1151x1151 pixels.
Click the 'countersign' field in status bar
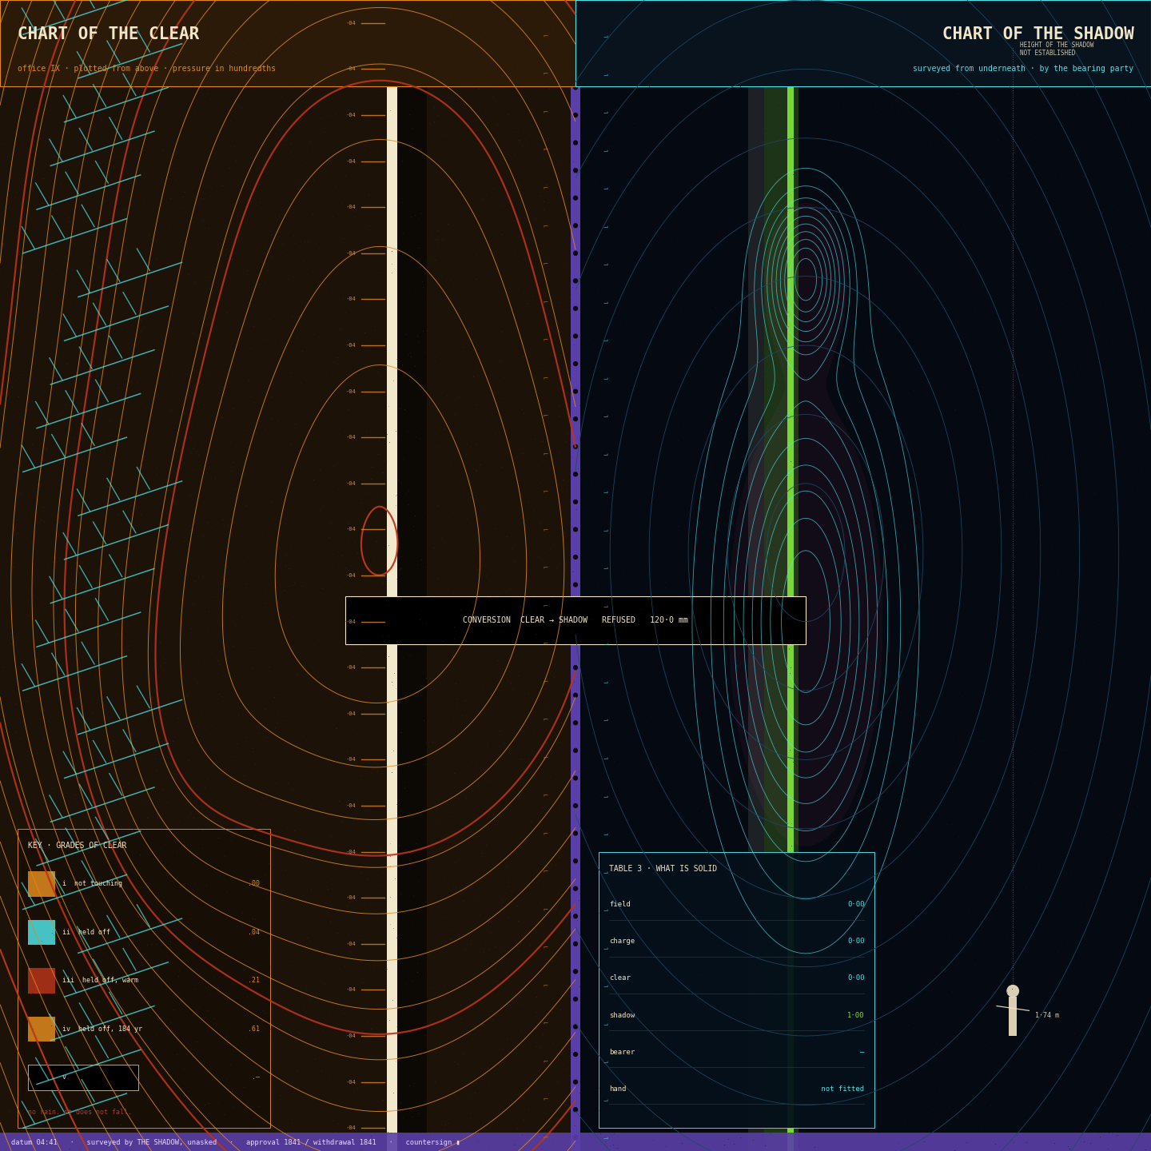[x=432, y=1142]
